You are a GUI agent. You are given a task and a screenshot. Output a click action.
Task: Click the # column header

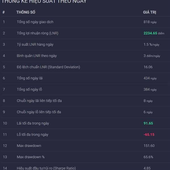tap(4, 12)
